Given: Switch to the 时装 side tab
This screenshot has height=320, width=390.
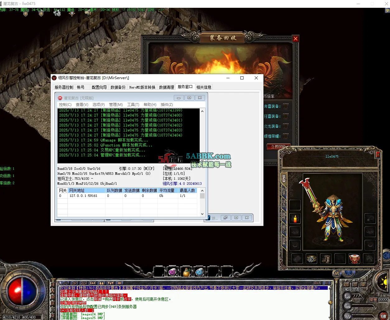Looking at the screenshot, I should (284, 191).
